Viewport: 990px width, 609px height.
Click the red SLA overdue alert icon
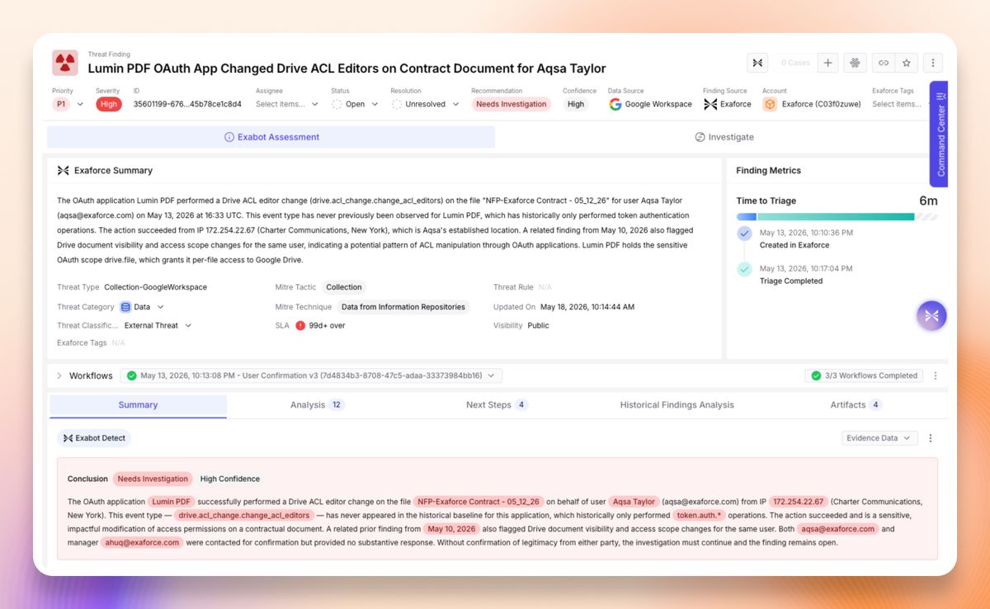click(x=300, y=325)
